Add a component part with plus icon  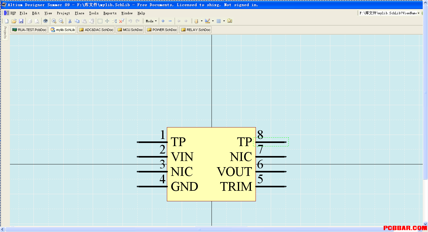[x=163, y=21]
